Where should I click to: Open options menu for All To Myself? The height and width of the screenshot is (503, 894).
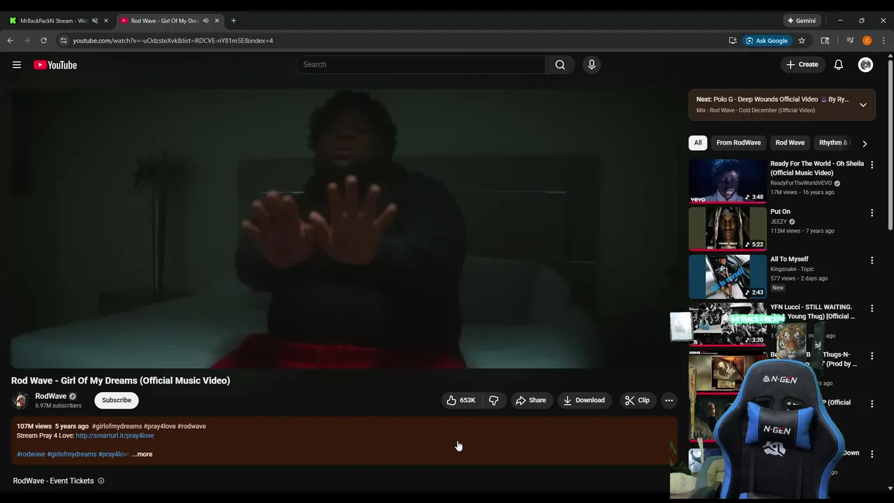pos(872,260)
